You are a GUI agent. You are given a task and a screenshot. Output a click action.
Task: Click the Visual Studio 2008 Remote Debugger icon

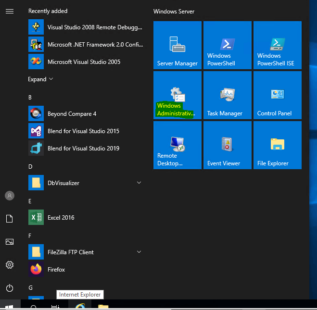36,27
